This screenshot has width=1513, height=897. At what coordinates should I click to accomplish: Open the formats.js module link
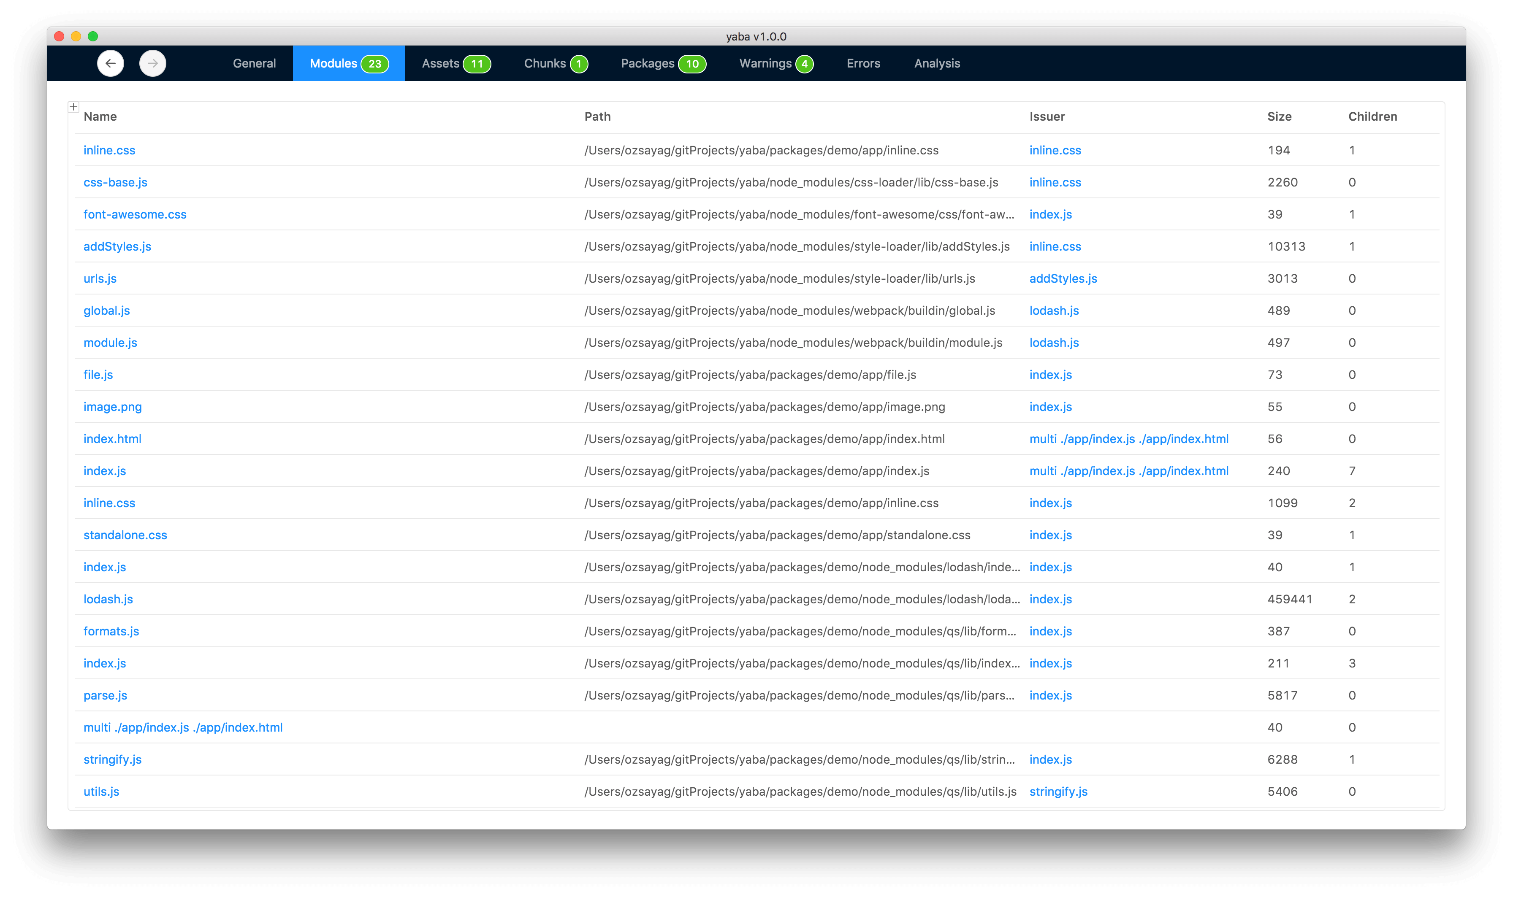pyautogui.click(x=111, y=631)
